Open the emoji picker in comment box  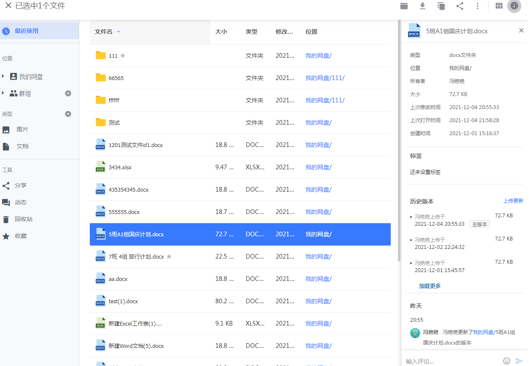(507, 361)
